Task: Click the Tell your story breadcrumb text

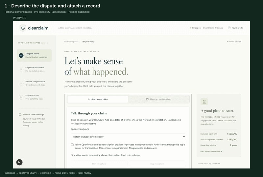Action: 88,42
